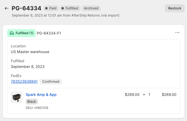Click the fulfillment ID PG-64334-F1

tap(49, 33)
